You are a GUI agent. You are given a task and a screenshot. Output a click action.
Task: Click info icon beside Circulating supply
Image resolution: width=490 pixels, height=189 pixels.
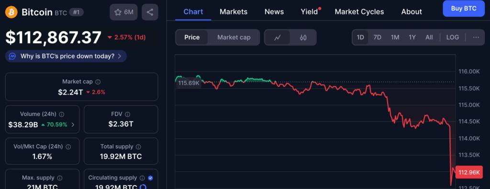(x=142, y=178)
